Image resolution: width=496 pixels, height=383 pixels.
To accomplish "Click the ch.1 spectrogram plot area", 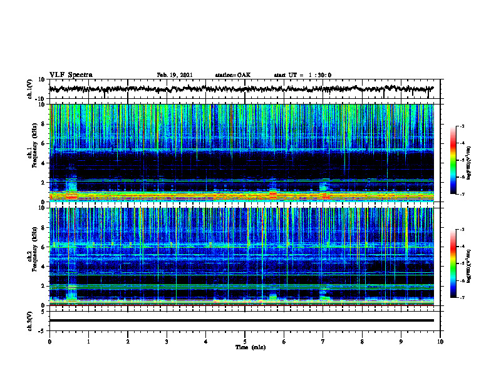I will [x=241, y=153].
